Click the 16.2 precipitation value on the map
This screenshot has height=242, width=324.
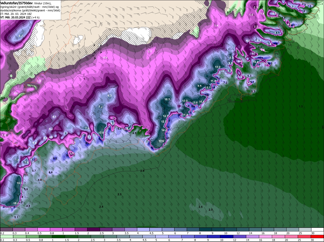pos(164,130)
